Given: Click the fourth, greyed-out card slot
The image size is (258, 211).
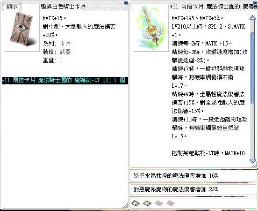Looking at the screenshot, I should tap(170, 203).
